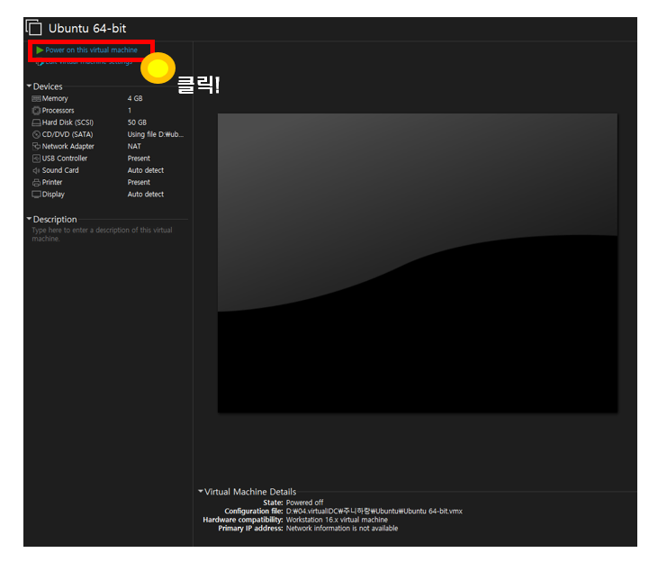The height and width of the screenshot is (562, 667).
Task: Click the Printer device icon
Action: (x=36, y=182)
